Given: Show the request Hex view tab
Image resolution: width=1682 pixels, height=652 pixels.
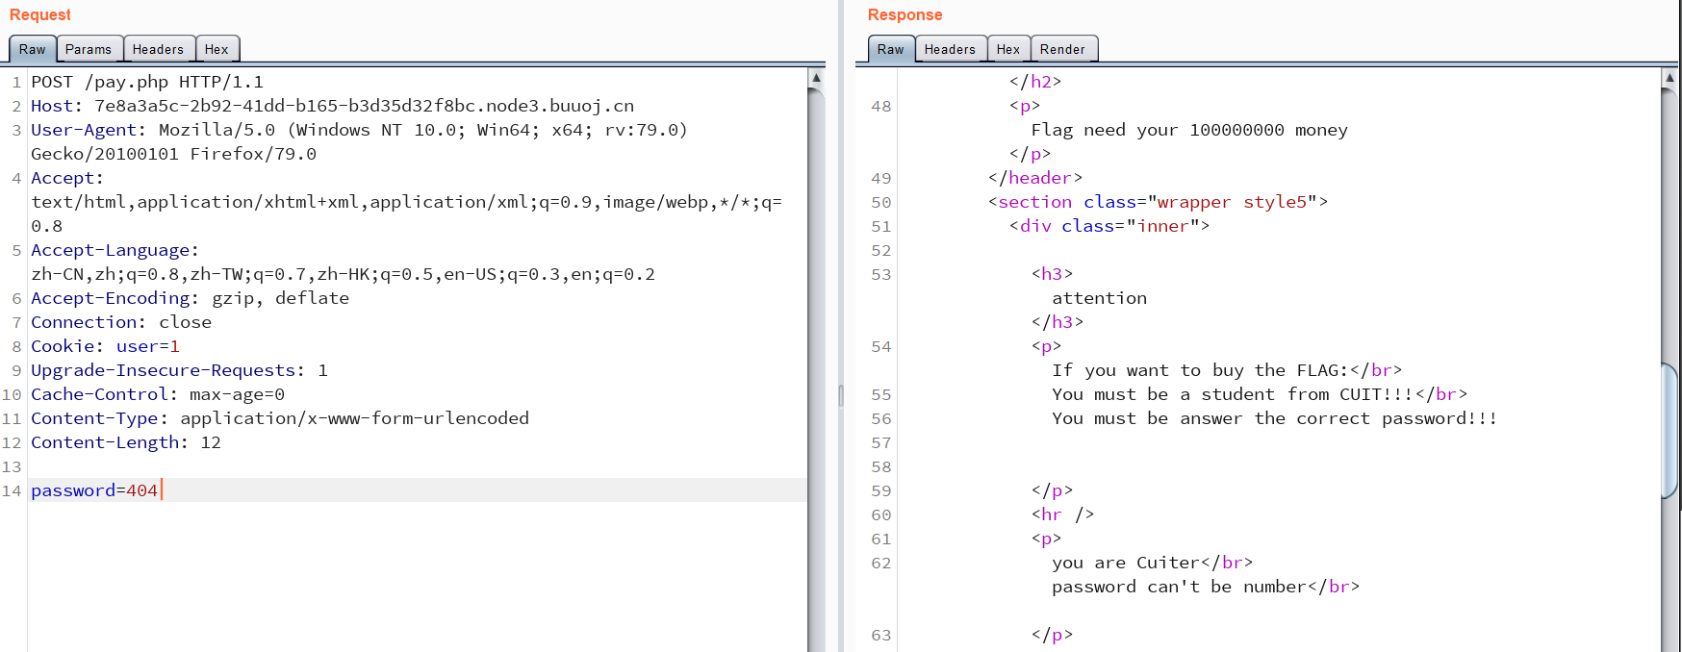Looking at the screenshot, I should click(217, 49).
